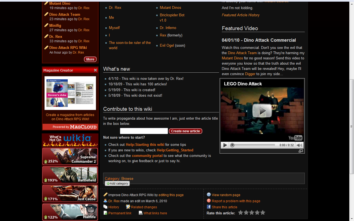This screenshot has height=221, width=354.
Task: Click the scrollbar down arrow
Action: pos(352,219)
